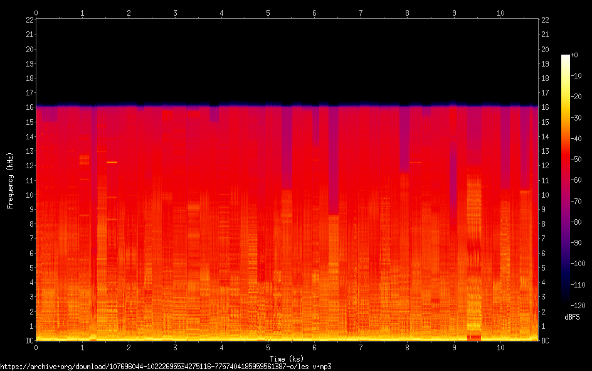Click the "22" tick on the left frequency axis
Screen dimensions: 592x371
click(x=30, y=20)
